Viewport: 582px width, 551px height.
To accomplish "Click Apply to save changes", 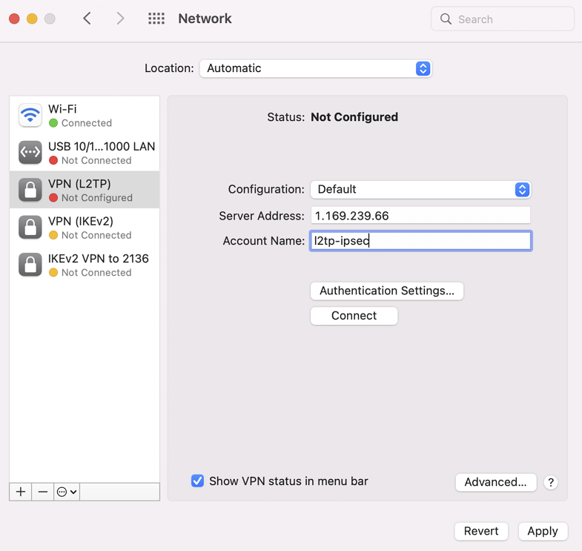I will point(542,531).
